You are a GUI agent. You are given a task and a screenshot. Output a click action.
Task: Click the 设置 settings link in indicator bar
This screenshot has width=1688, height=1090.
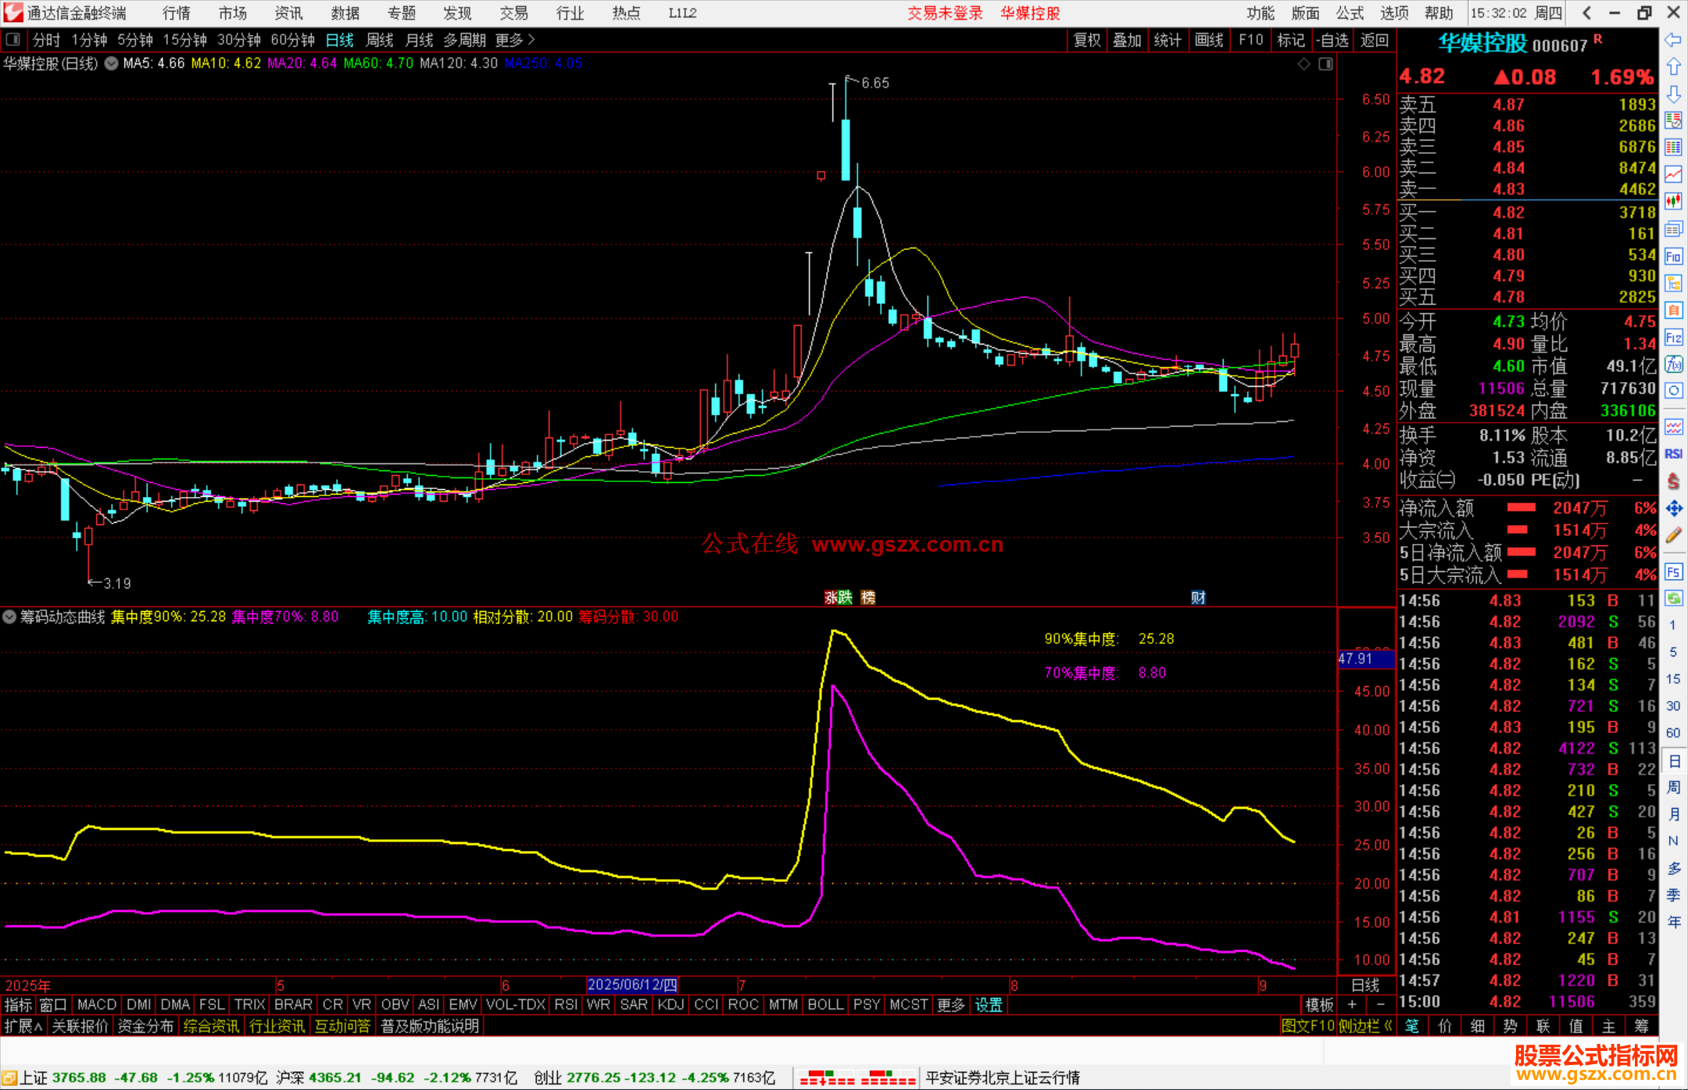[989, 1005]
